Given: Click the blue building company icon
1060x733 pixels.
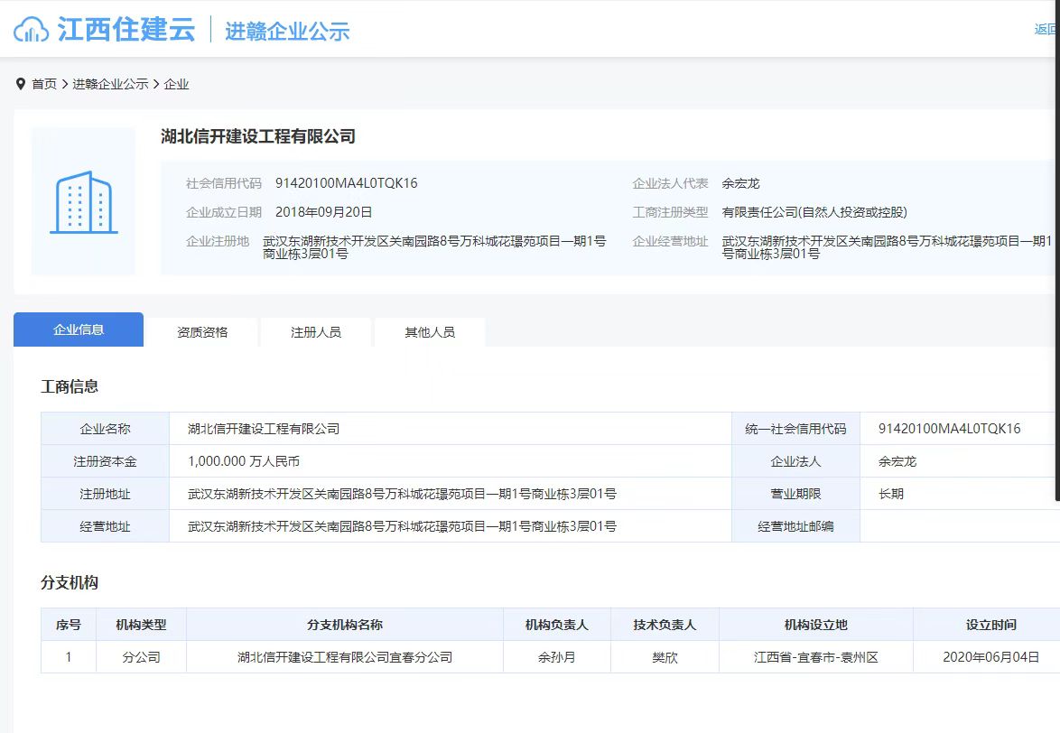Looking at the screenshot, I should pos(84,202).
